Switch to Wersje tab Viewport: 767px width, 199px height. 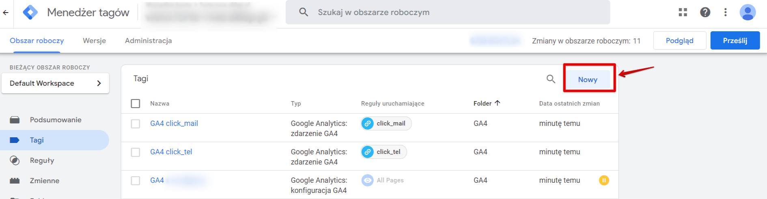point(94,41)
